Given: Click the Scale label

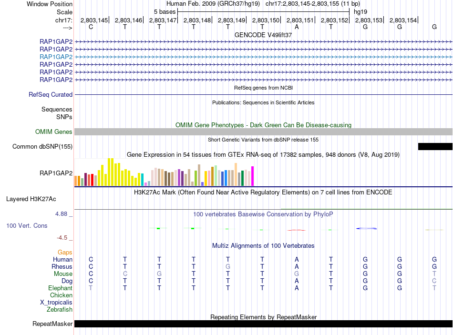Looking at the screenshot, I should [x=64, y=12].
